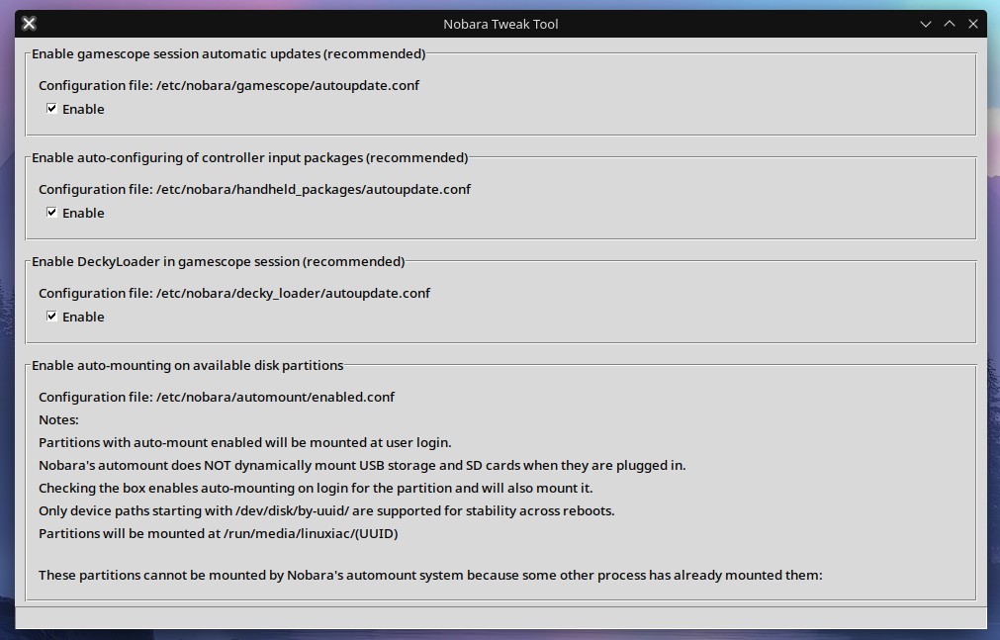Click line 'These partitions cannot be mounted by Nobara's automount'
The height and width of the screenshot is (640, 1000).
tap(430, 575)
